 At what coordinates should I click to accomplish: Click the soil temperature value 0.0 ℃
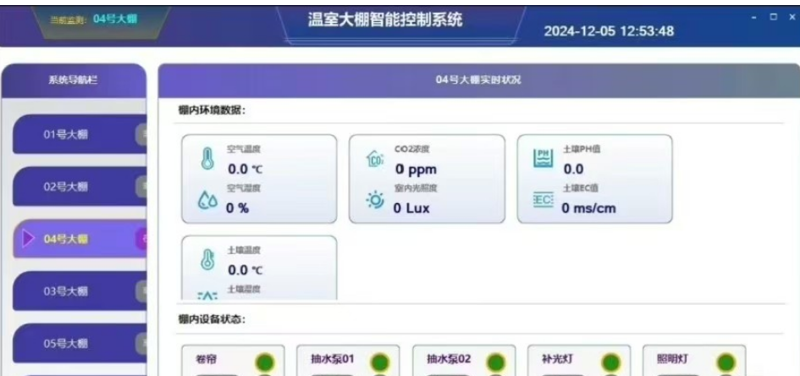click(x=246, y=270)
